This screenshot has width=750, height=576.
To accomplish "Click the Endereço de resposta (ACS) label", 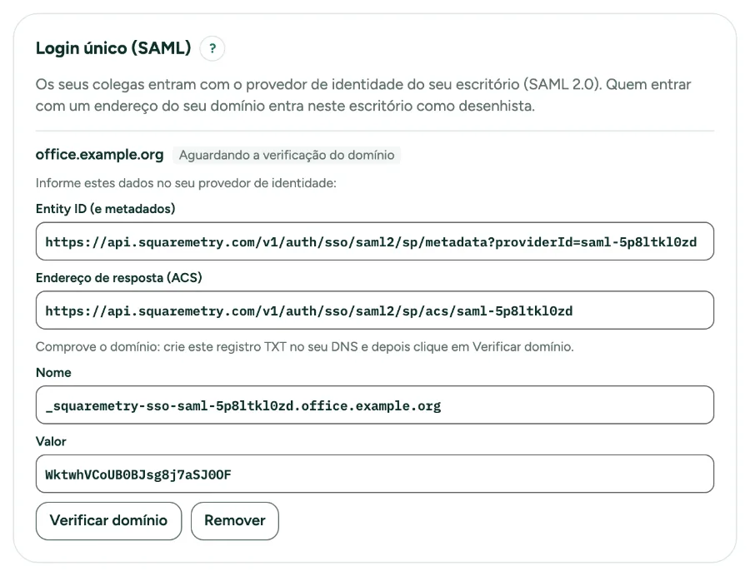I will click(119, 277).
